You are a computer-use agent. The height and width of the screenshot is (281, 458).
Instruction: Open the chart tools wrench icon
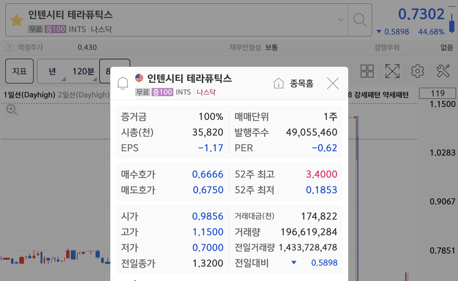443,71
